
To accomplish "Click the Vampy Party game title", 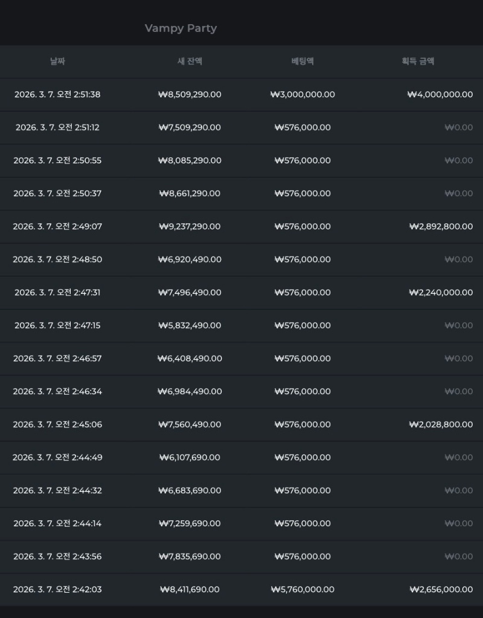I will click(x=181, y=28).
